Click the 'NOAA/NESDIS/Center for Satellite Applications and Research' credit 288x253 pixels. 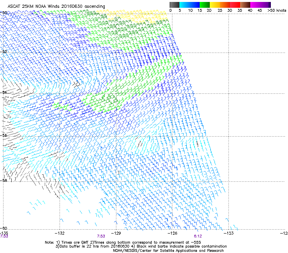click(168, 251)
